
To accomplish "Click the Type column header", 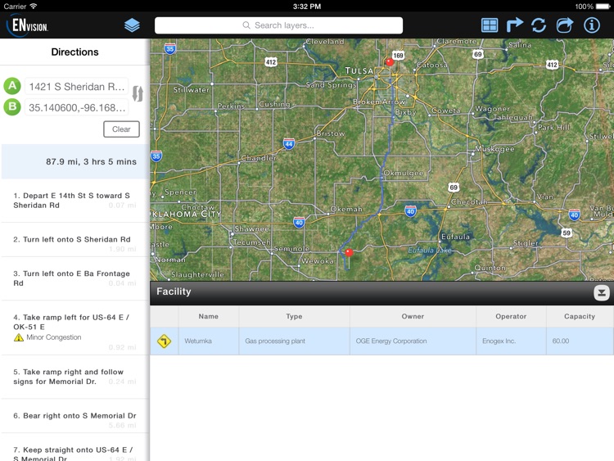I will click(x=294, y=316).
